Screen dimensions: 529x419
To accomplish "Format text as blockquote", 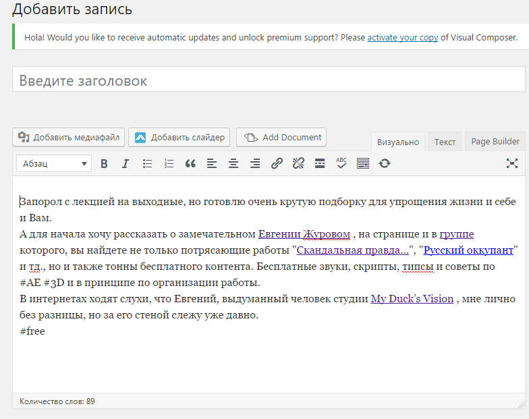I will click(x=190, y=163).
